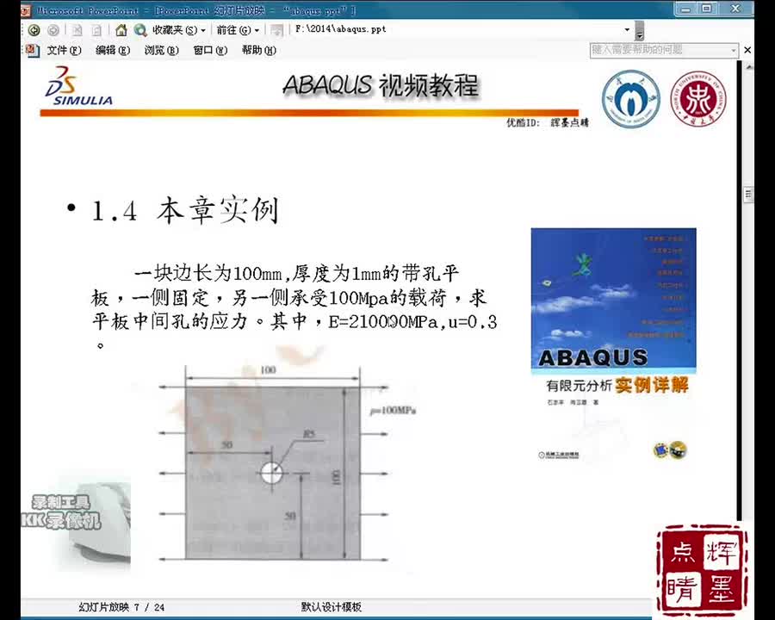The width and height of the screenshot is (775, 620).
Task: Click the book title 有限元分析 实例详解
Action: coord(617,385)
